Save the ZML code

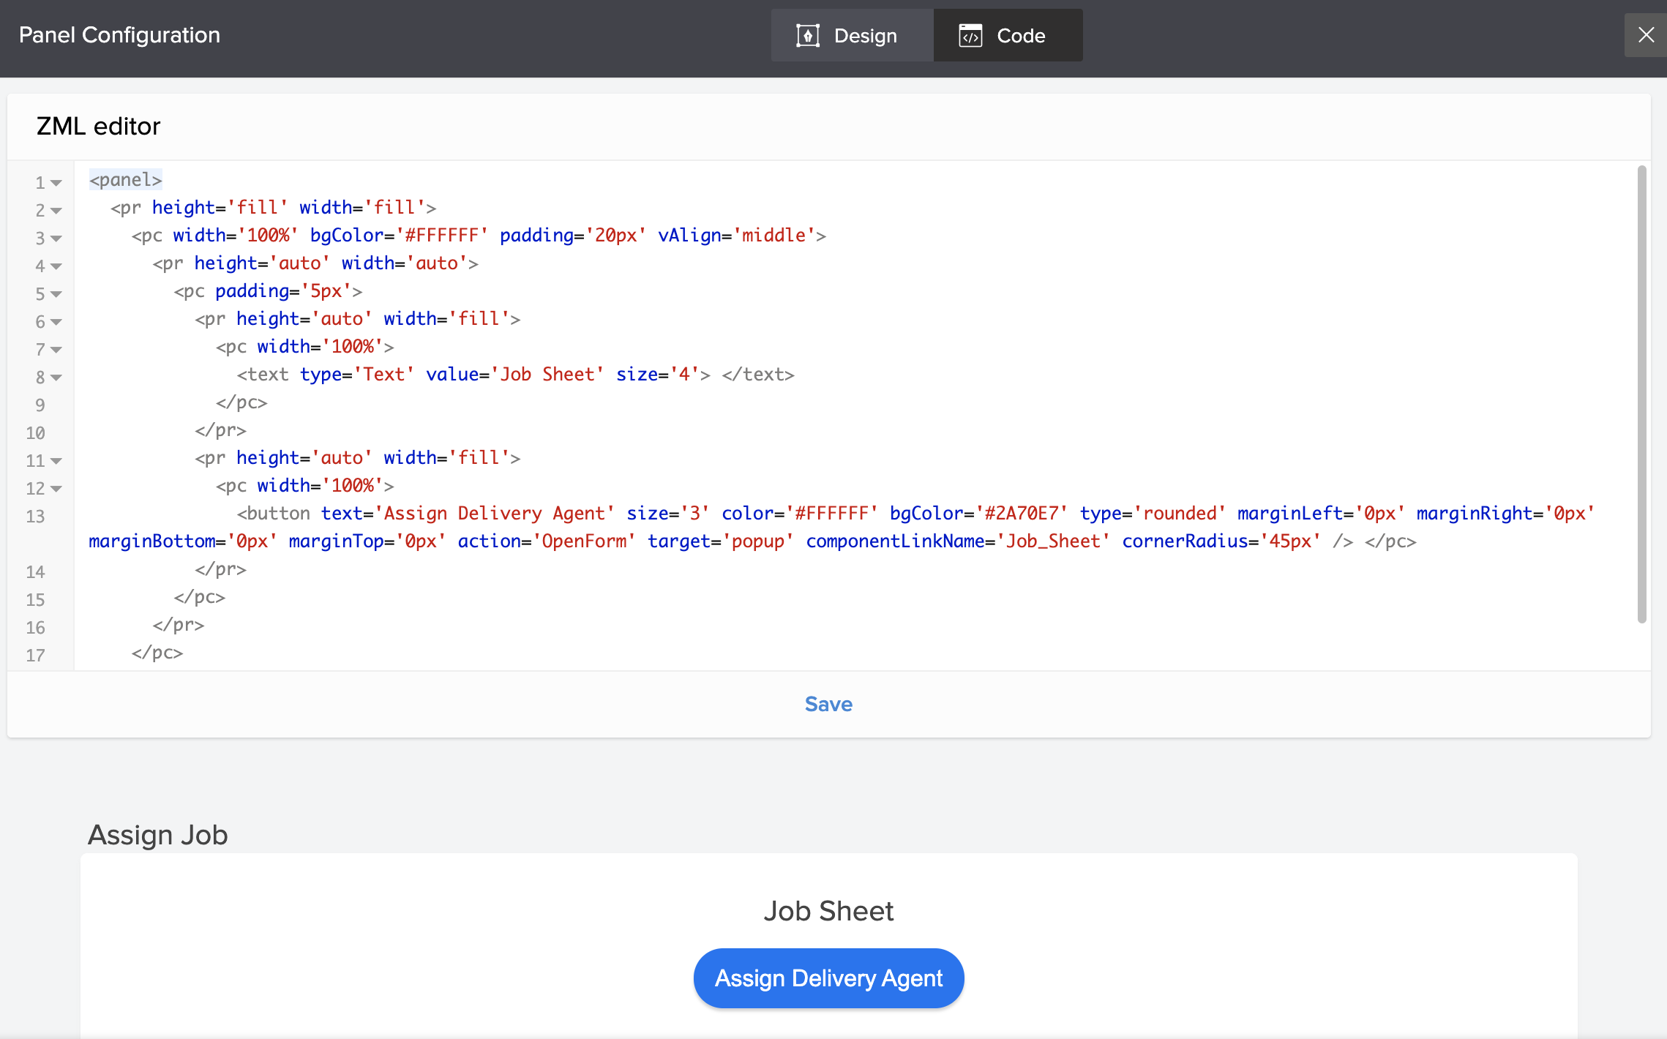828,704
